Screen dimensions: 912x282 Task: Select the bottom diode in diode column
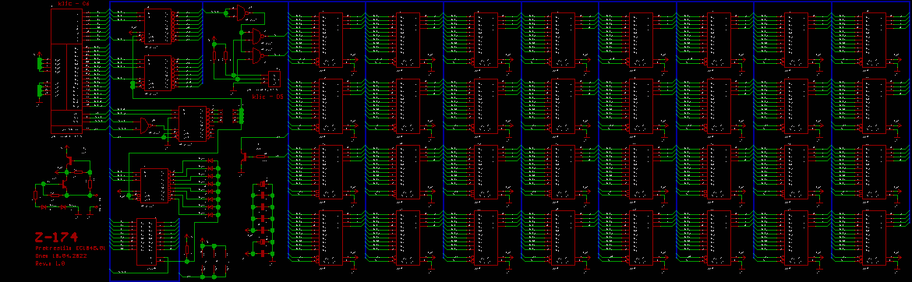[210, 215]
